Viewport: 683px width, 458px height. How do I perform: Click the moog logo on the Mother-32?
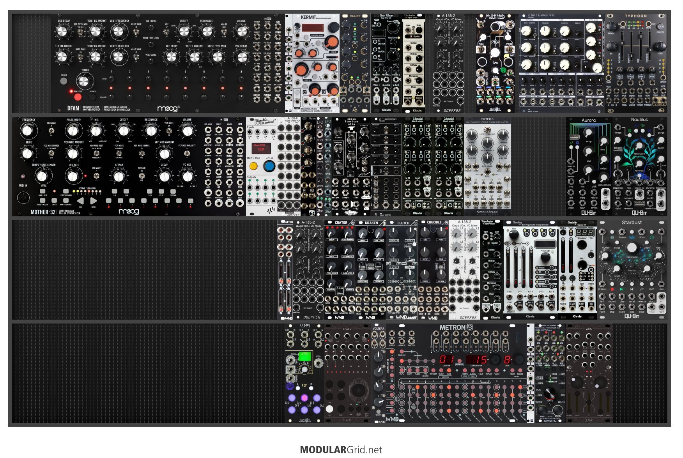(x=129, y=211)
